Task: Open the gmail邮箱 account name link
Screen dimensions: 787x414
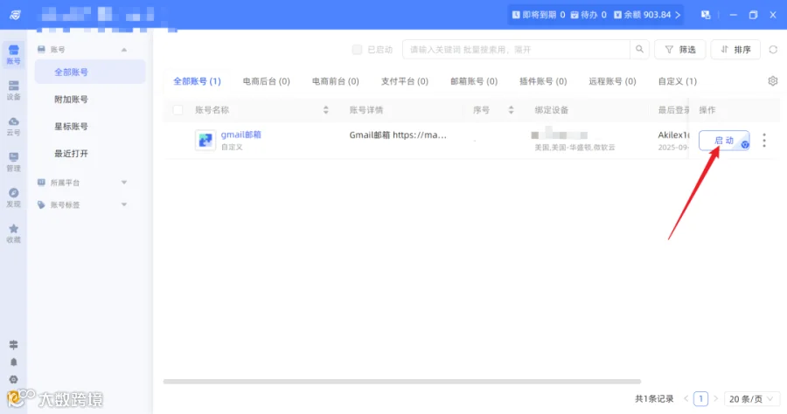Action: [241, 135]
